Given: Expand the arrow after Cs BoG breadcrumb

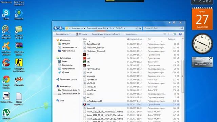Looking at the screenshot, I should 124,28.
